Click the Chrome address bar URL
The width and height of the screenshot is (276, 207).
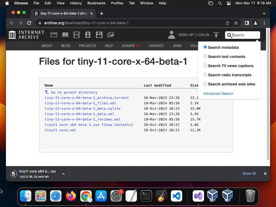[86, 23]
